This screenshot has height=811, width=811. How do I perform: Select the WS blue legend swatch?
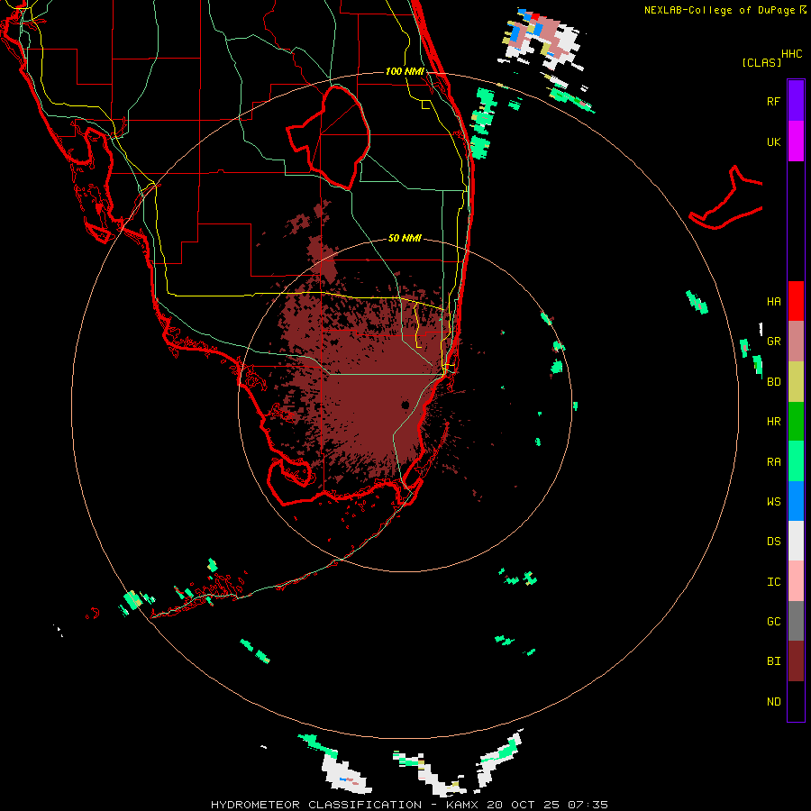796,501
